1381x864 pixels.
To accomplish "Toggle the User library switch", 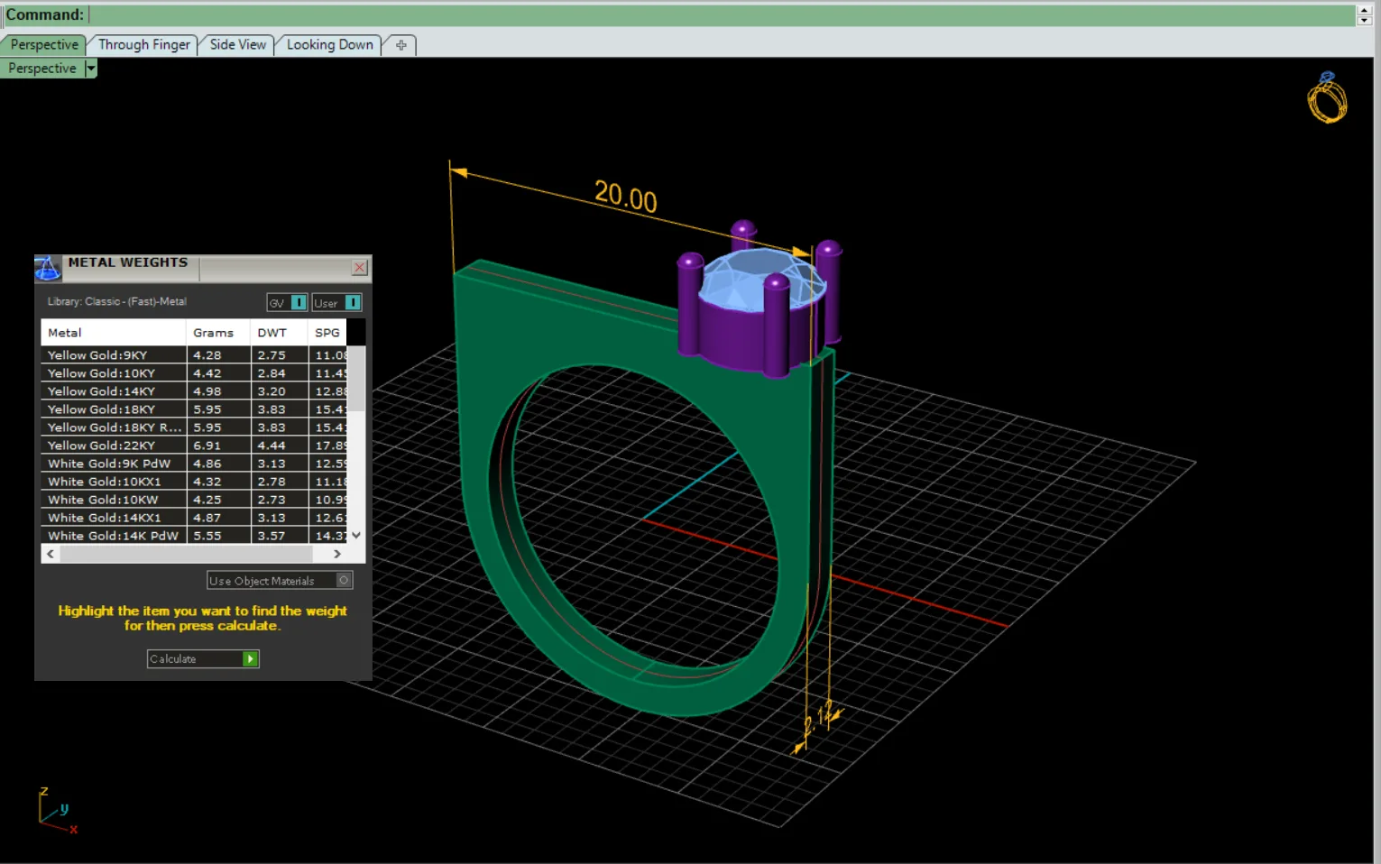I will [x=353, y=302].
